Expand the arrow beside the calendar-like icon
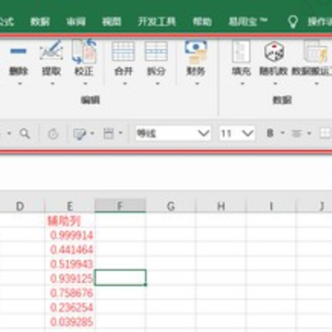This screenshot has width=332, height=332. (x=120, y=134)
